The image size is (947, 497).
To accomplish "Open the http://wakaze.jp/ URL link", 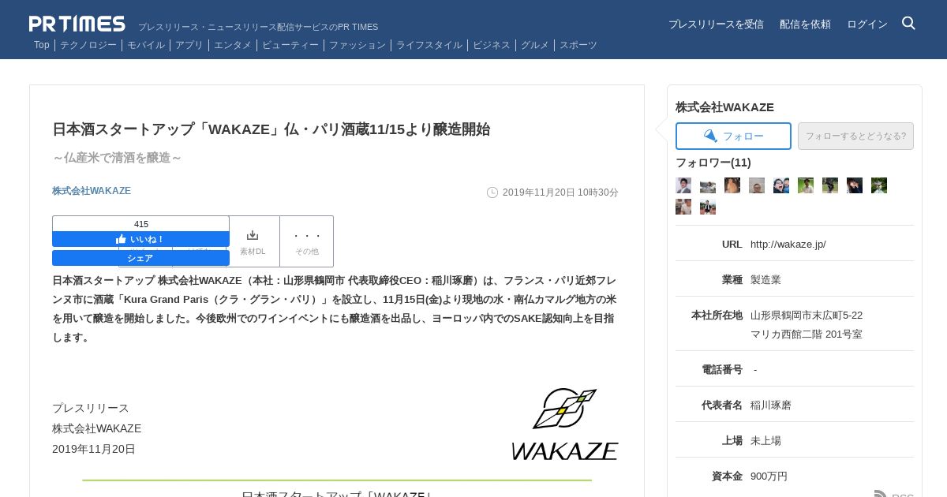I will (788, 245).
